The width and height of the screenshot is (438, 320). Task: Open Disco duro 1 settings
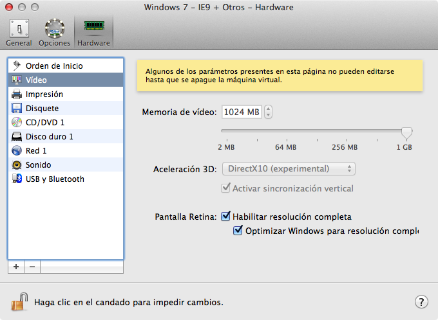66,137
